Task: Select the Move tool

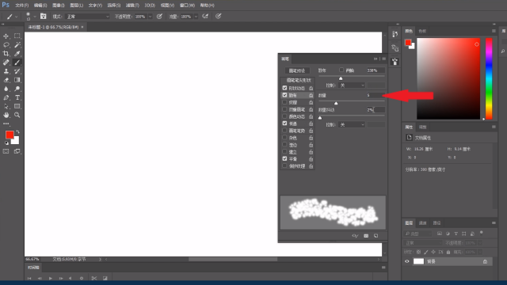Action: point(6,36)
